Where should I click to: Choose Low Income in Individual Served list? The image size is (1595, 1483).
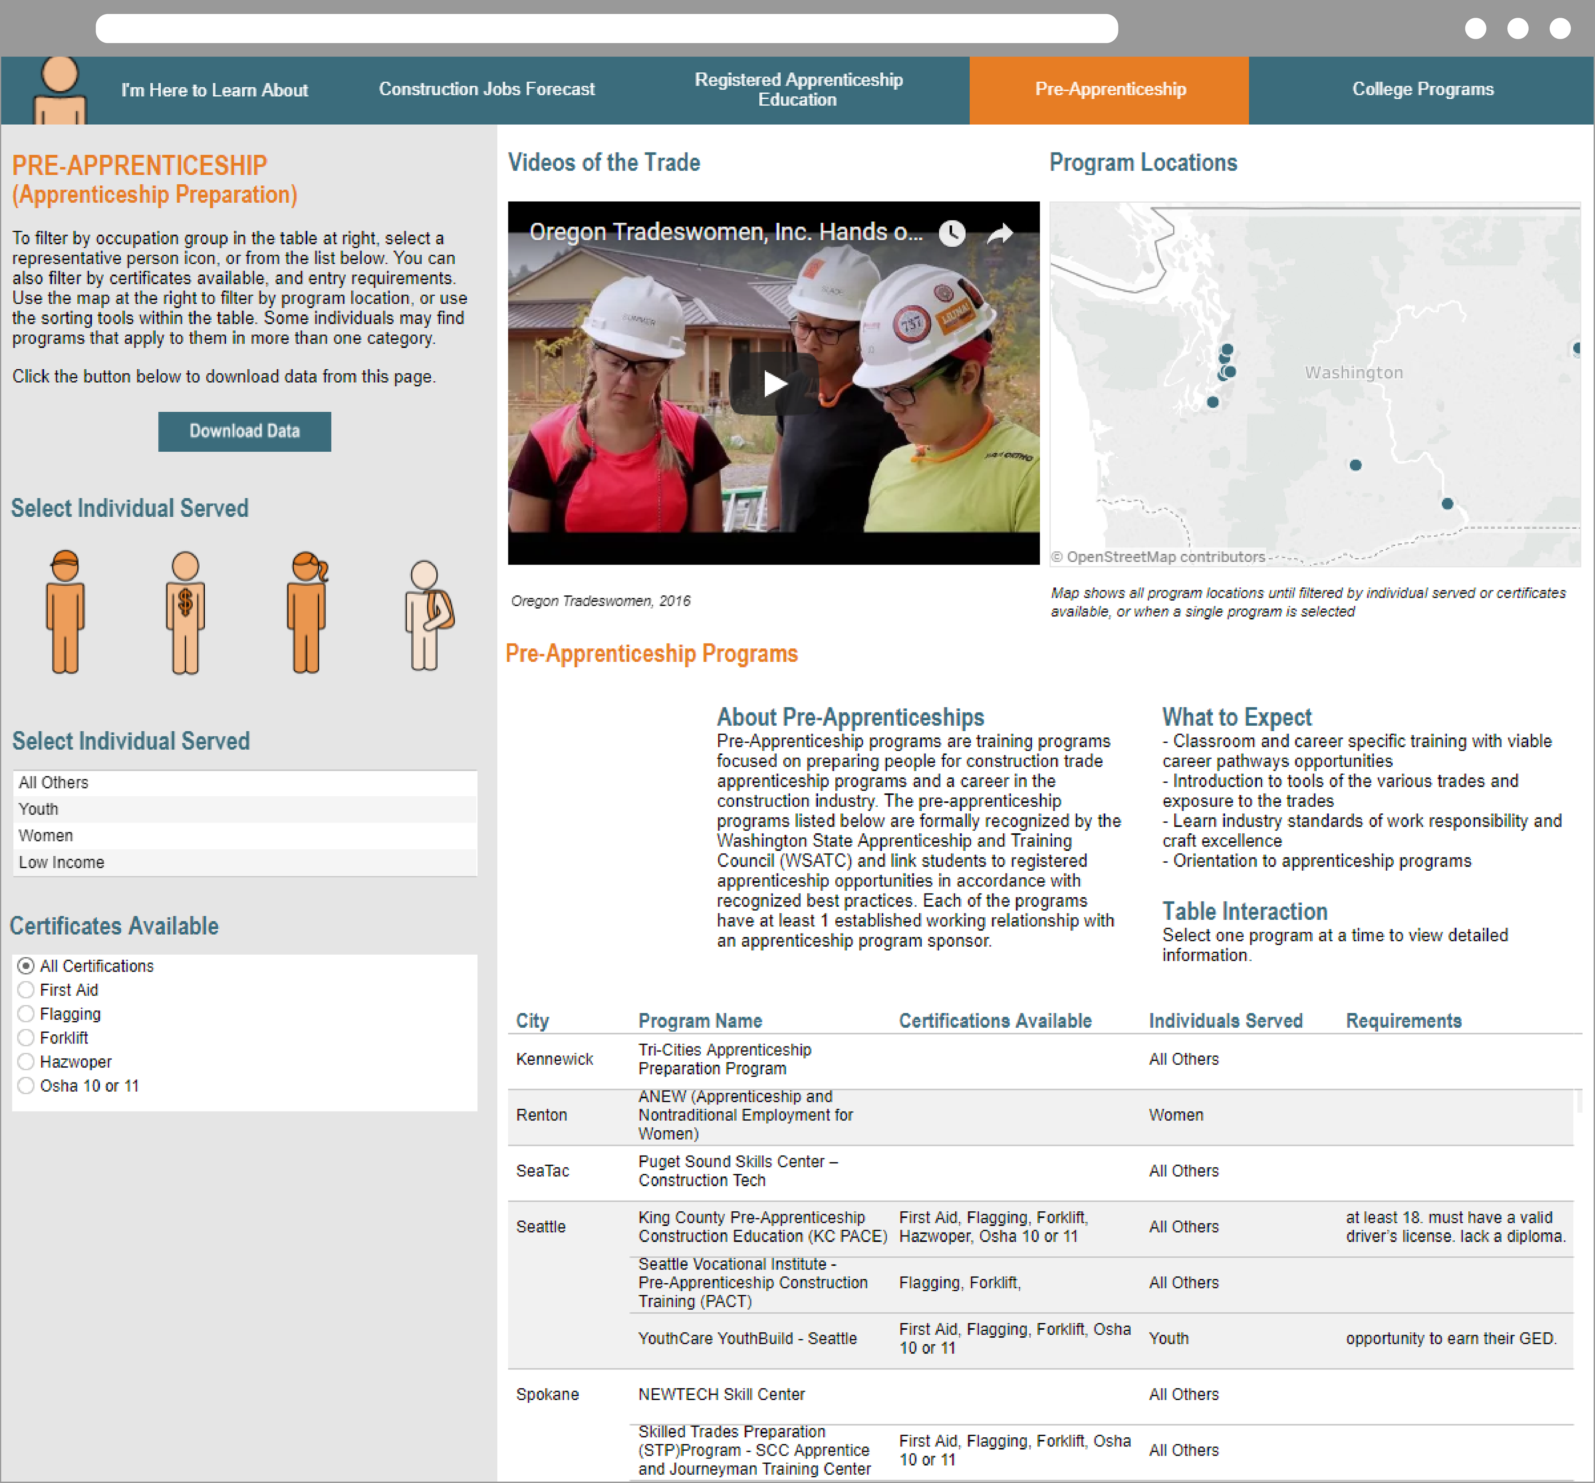tap(245, 863)
